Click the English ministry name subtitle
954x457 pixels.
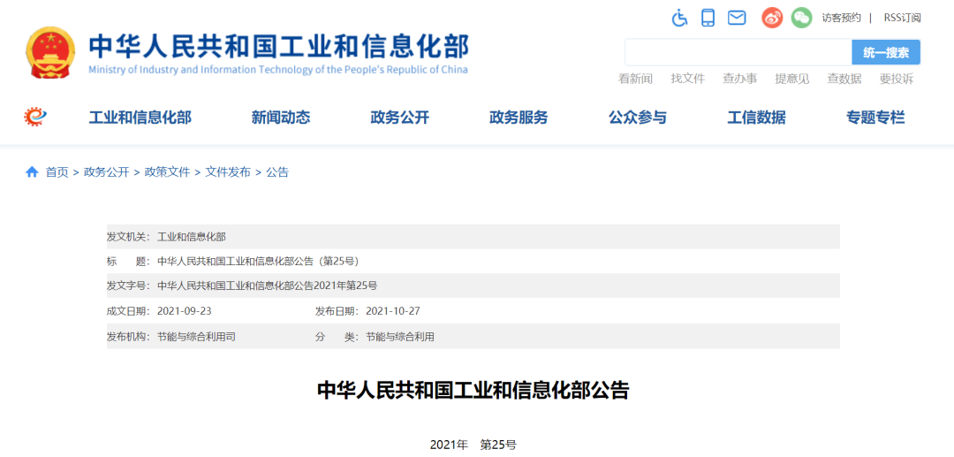(x=278, y=69)
